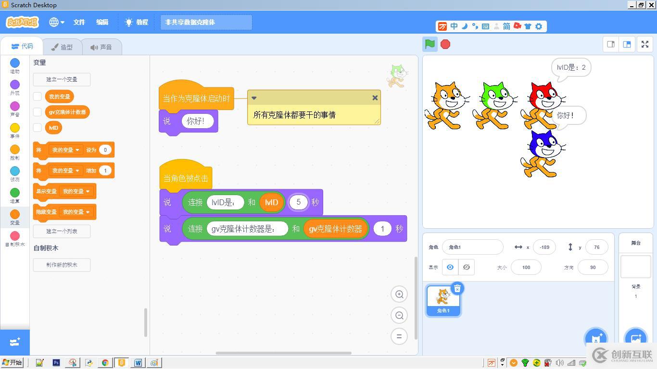Open the language globe dropdown

[x=55, y=22]
